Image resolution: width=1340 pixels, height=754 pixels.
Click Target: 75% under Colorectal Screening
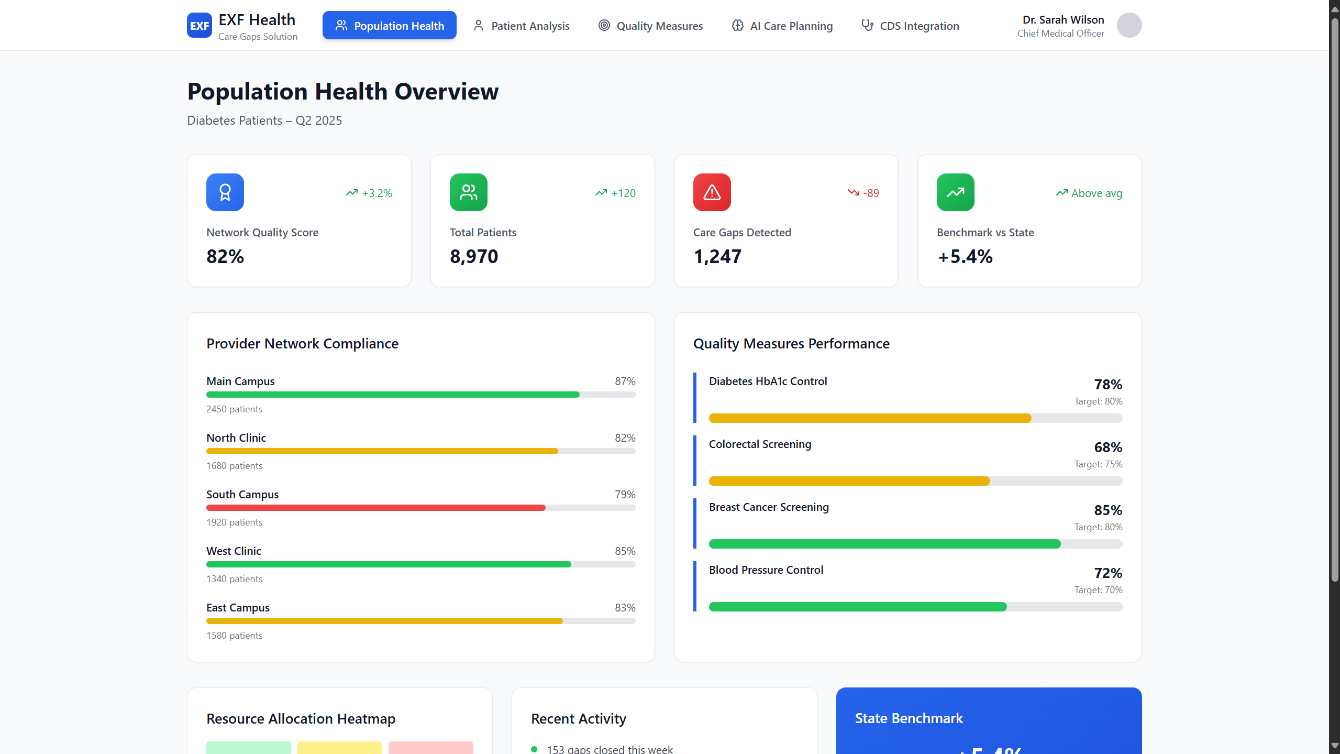click(1098, 464)
